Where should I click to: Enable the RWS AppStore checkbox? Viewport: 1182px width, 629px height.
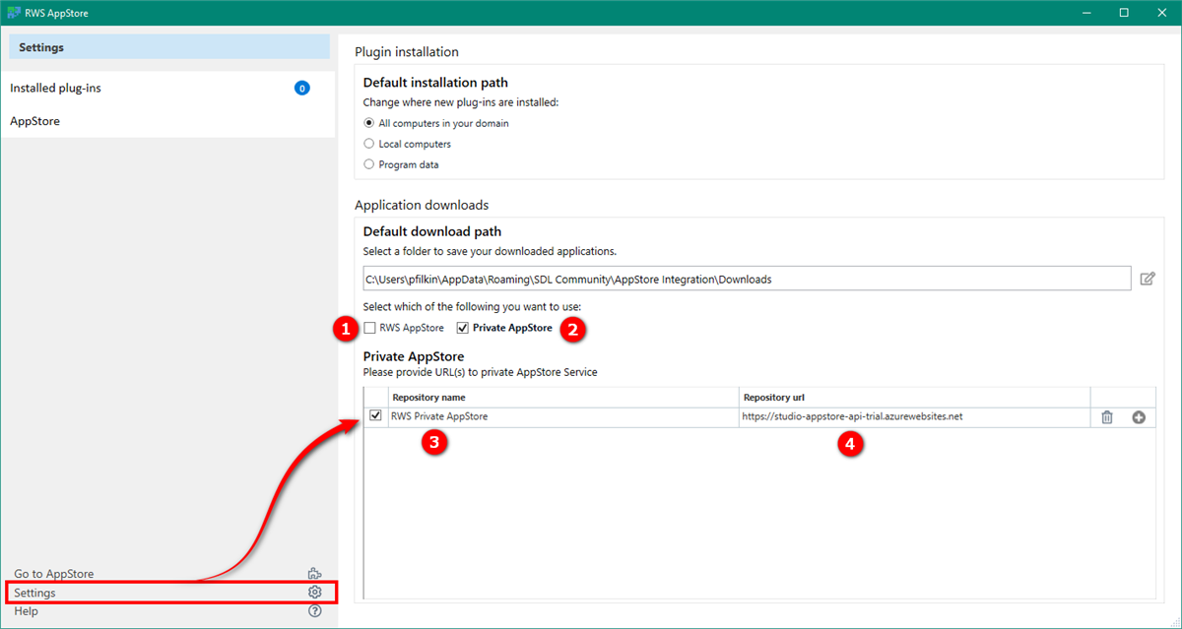(369, 328)
